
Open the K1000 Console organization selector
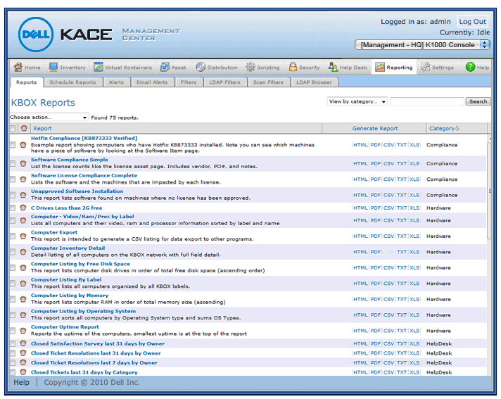(422, 44)
